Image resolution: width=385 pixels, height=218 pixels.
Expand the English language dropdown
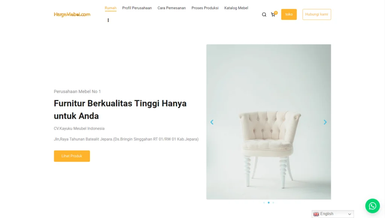333,214
